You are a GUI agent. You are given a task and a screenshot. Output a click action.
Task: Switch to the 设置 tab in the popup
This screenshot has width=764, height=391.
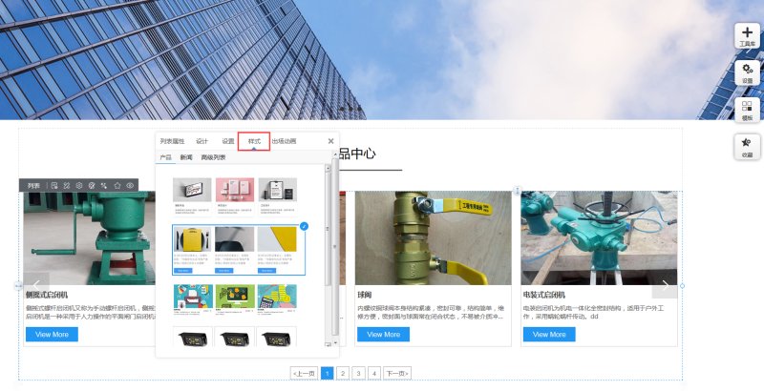tap(228, 141)
